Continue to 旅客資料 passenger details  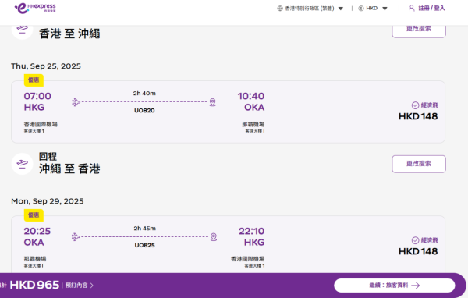coord(394,286)
